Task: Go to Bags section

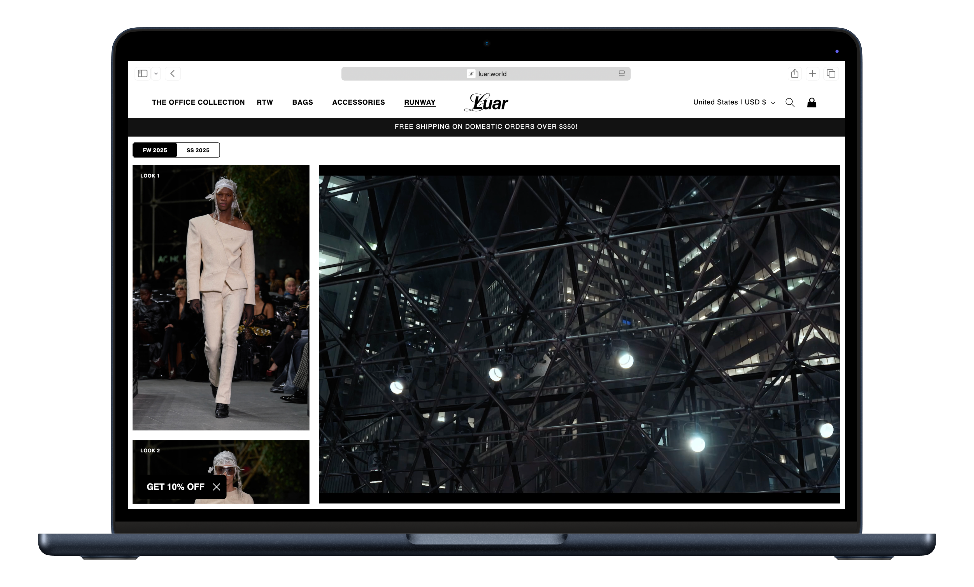Action: 303,102
